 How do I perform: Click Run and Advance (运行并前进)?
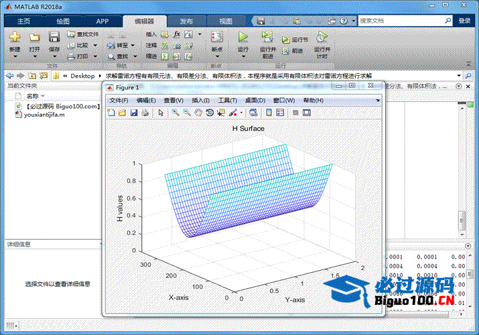tap(267, 45)
